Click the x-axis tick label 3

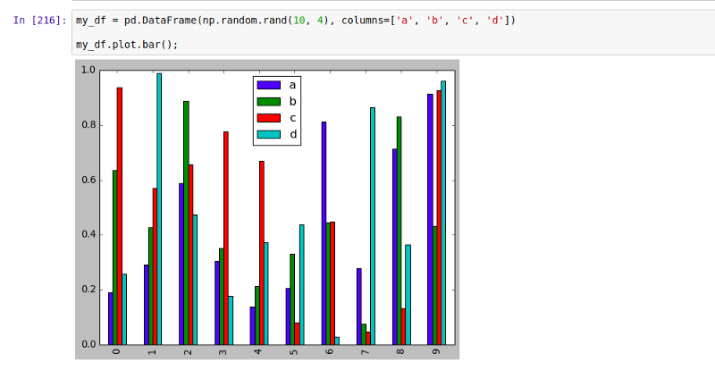(223, 351)
